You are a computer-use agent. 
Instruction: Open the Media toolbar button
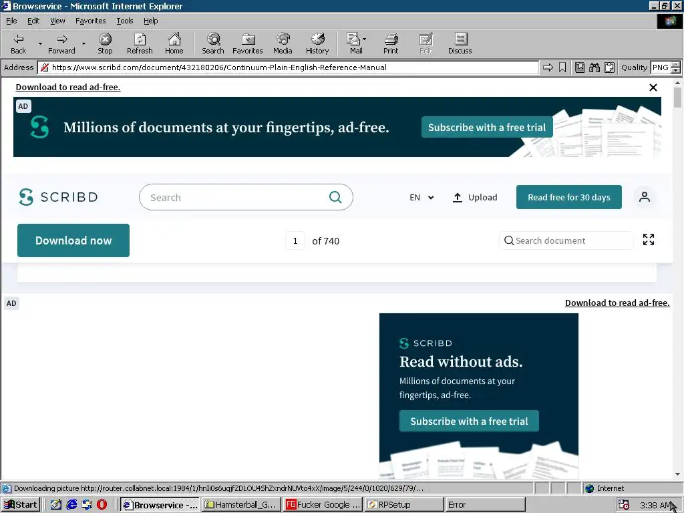[x=283, y=43]
